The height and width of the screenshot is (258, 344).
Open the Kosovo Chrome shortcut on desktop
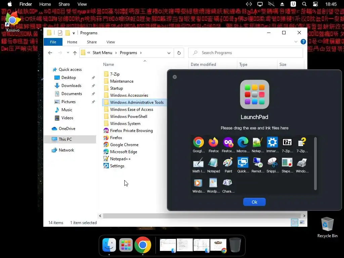(12, 21)
